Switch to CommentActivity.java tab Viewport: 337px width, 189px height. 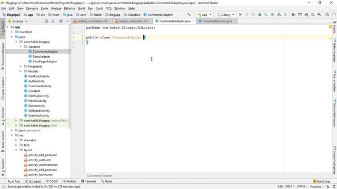point(217,21)
